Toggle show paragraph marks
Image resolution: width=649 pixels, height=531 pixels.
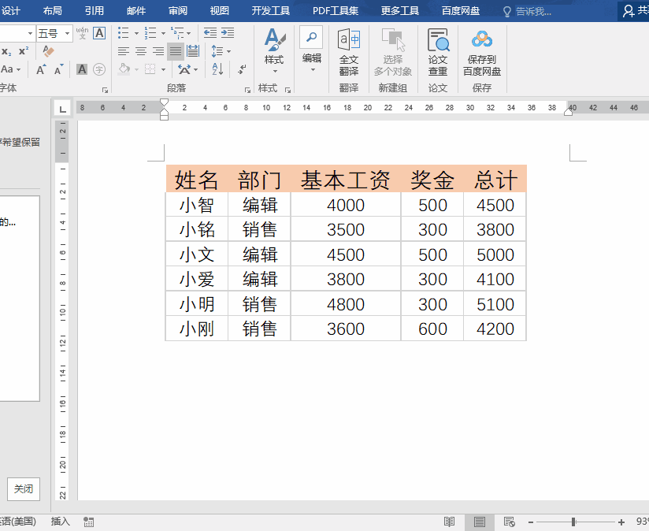(x=242, y=69)
